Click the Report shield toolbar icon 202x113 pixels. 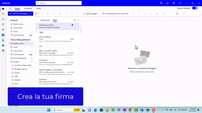coord(48,13)
